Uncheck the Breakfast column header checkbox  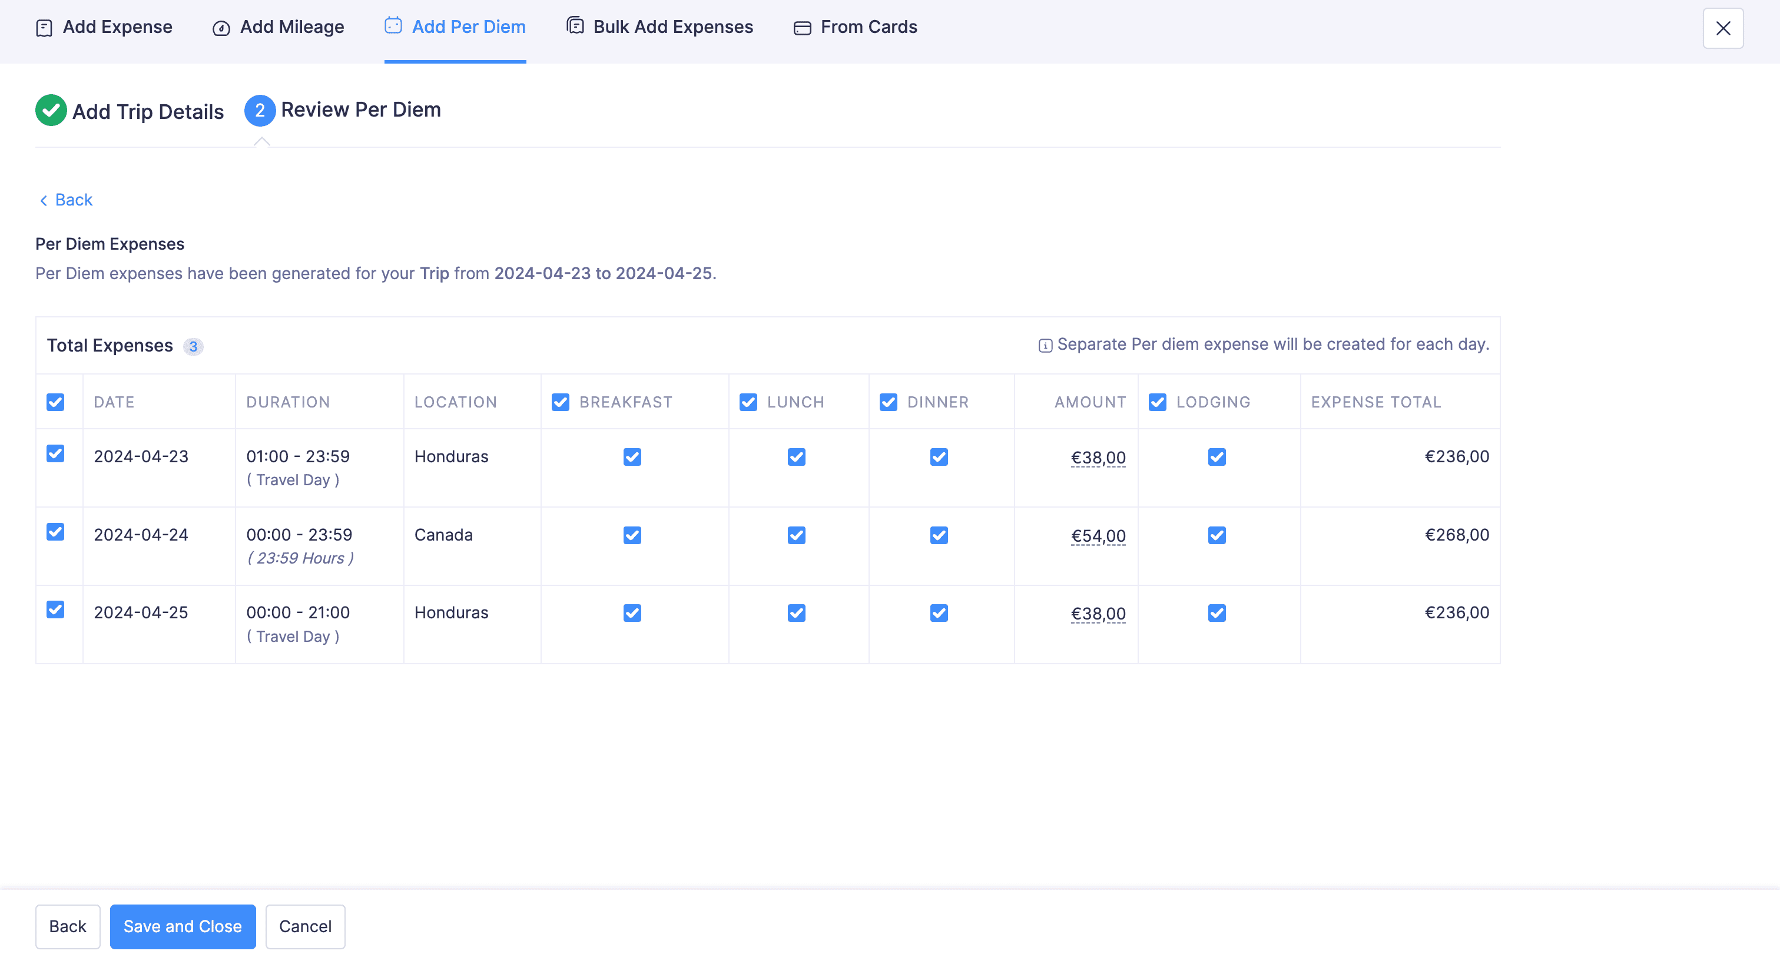[x=561, y=402]
